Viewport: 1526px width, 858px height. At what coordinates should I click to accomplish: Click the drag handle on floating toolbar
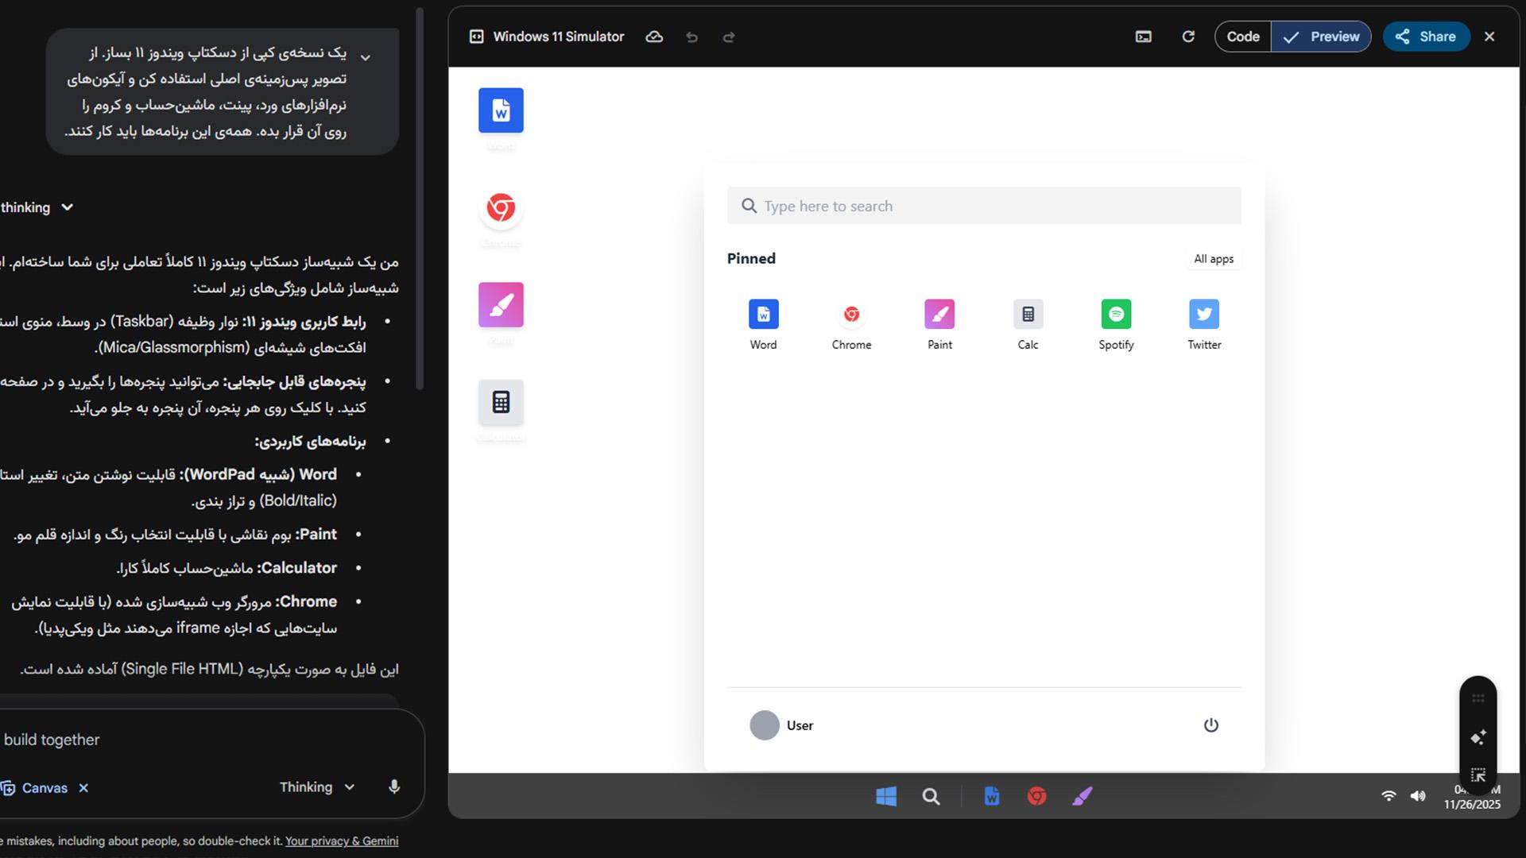(x=1478, y=699)
